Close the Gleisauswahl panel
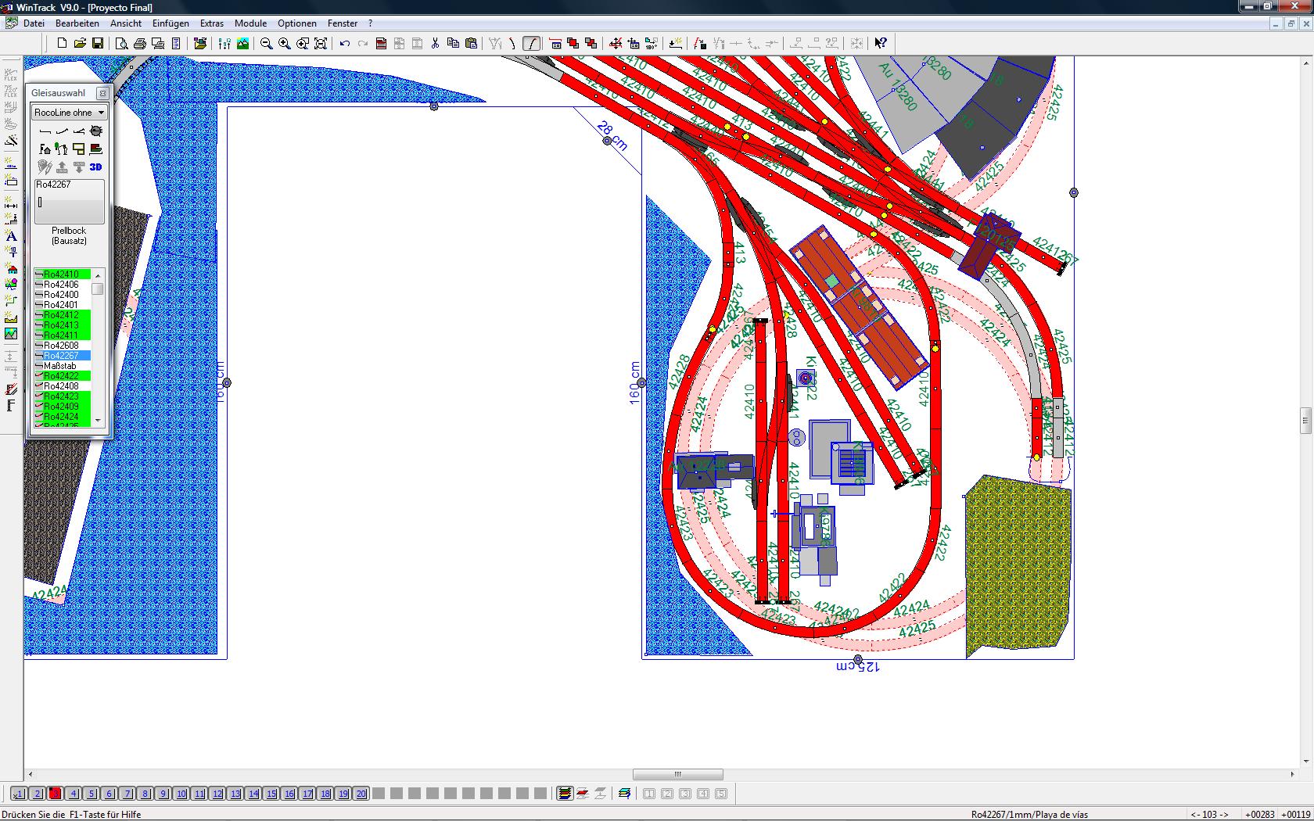1314x821 pixels. [102, 93]
